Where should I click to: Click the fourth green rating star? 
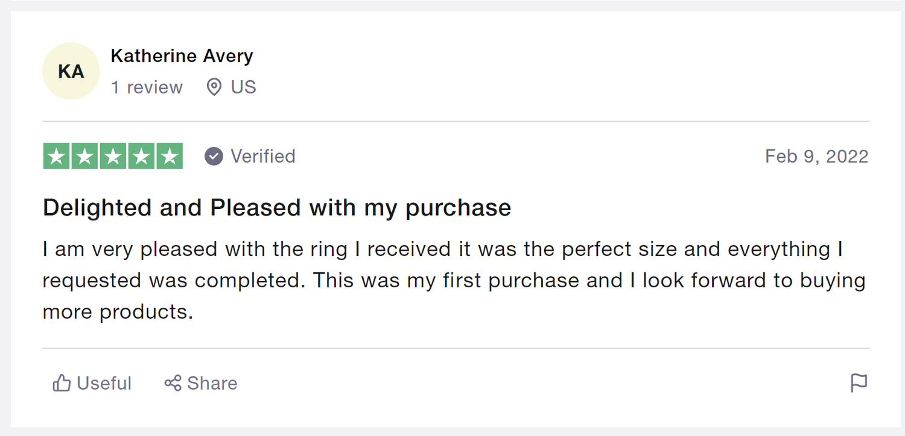[x=141, y=157]
